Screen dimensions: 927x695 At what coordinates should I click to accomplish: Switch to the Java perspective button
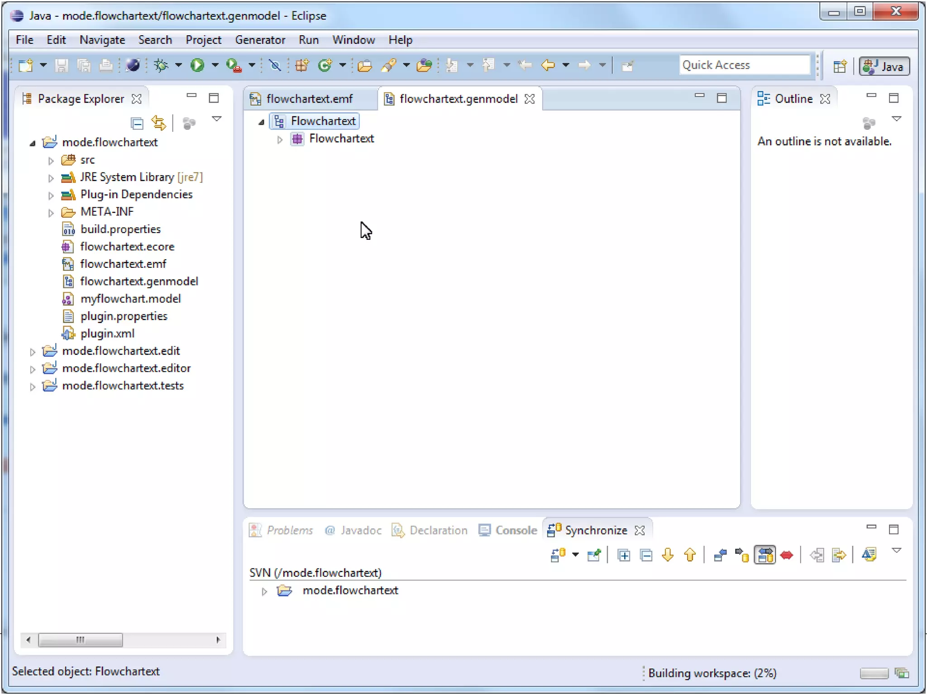(884, 67)
